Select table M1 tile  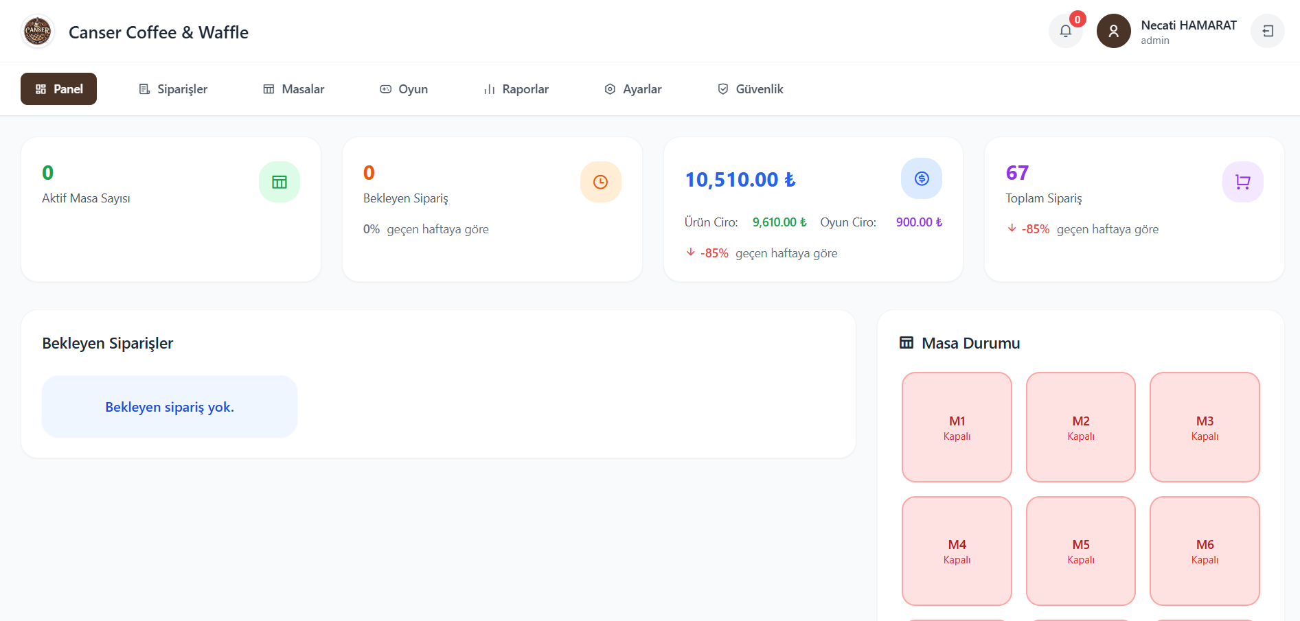coord(957,427)
